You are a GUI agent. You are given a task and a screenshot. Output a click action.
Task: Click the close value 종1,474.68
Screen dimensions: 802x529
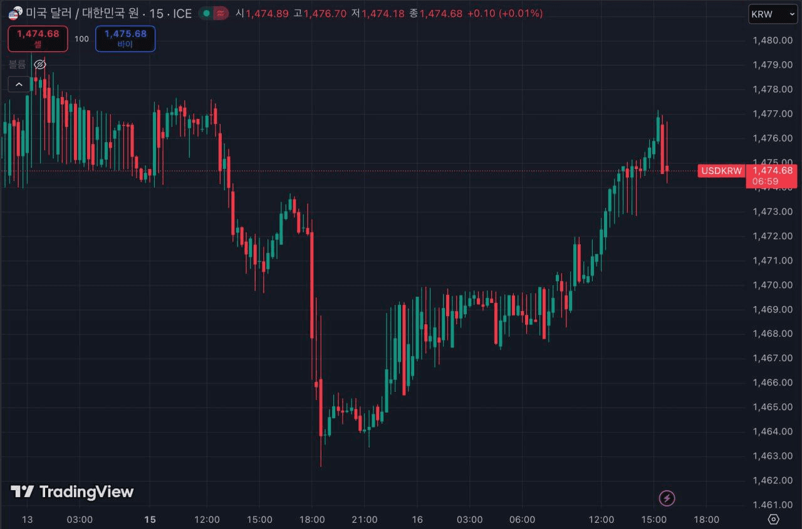pyautogui.click(x=436, y=13)
